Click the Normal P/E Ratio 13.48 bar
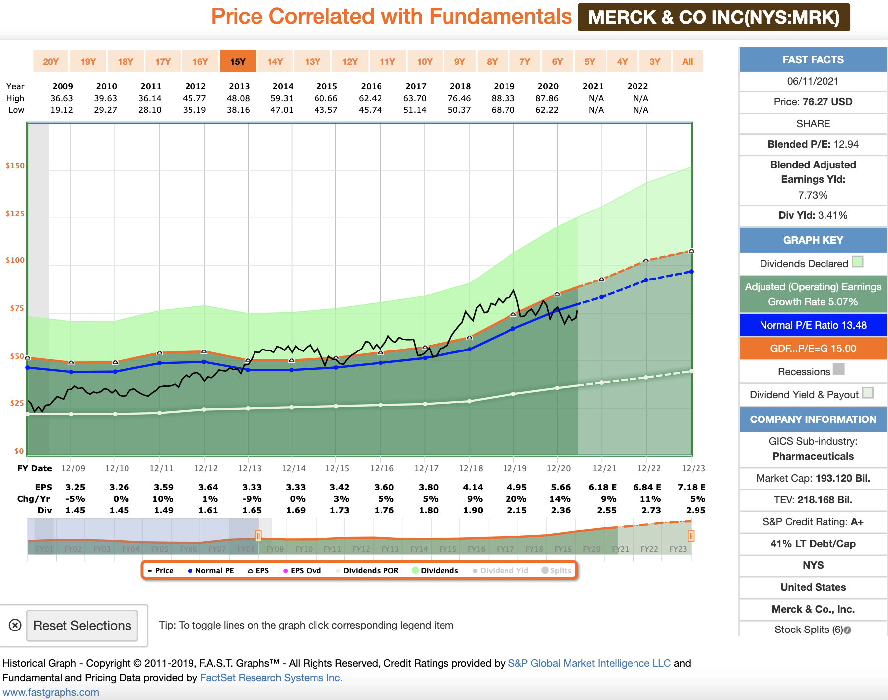888x700 pixels. 813,325
